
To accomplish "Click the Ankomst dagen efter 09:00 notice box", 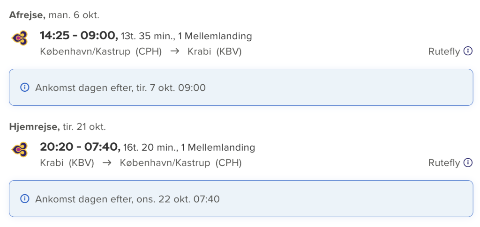I will (241, 88).
